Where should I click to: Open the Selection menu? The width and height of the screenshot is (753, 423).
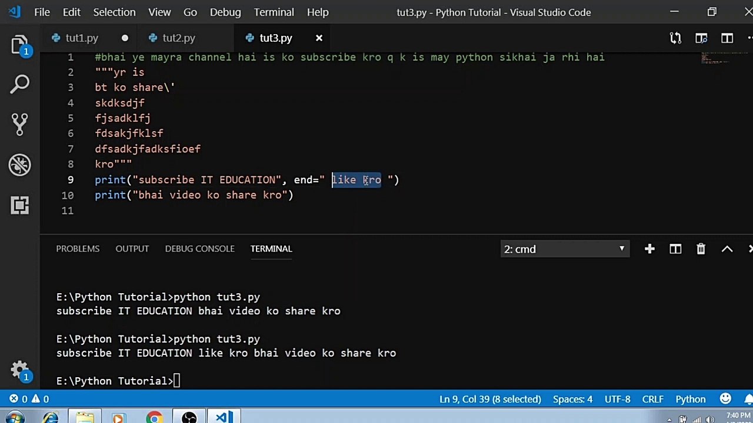tap(114, 12)
